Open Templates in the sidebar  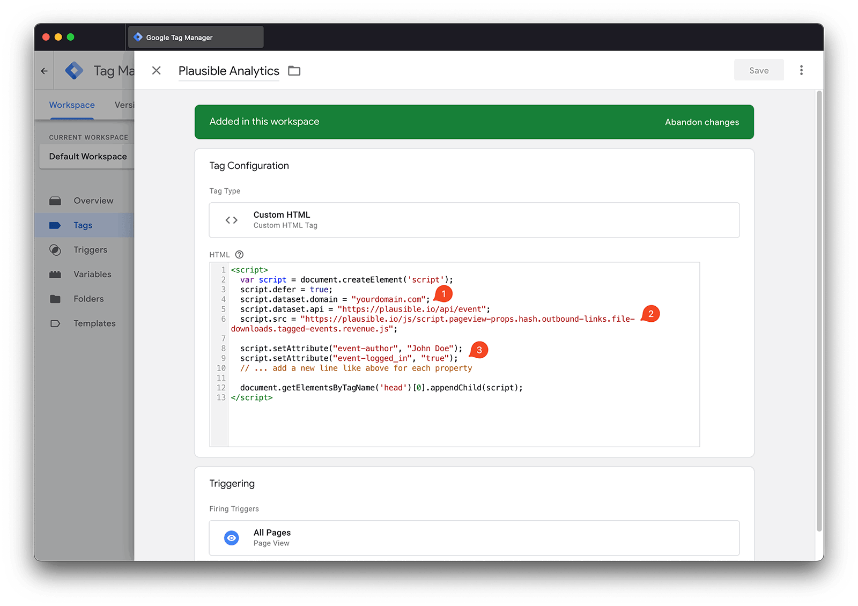(94, 323)
